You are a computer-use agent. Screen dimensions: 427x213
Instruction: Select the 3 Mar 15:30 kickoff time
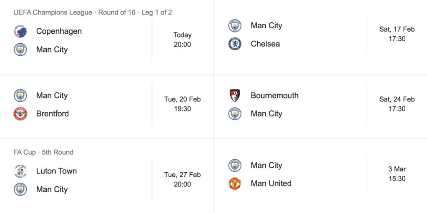[x=397, y=174]
